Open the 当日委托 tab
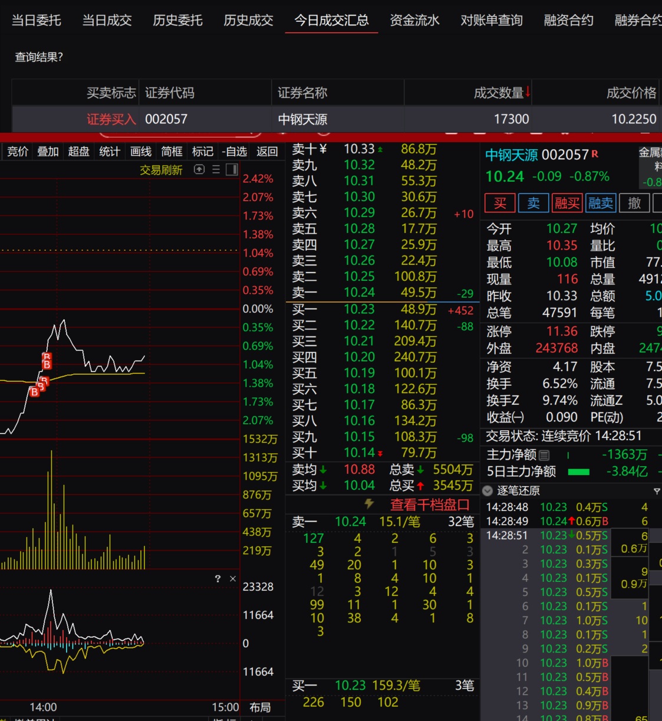The image size is (662, 721). pyautogui.click(x=37, y=21)
